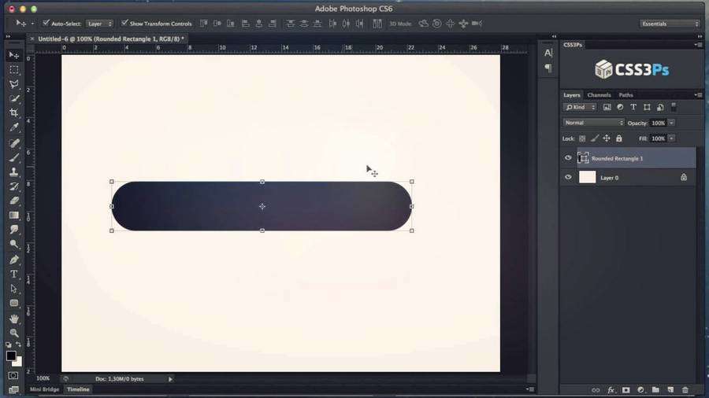
Task: Open the Mini Bridge tab
Action: (x=44, y=389)
